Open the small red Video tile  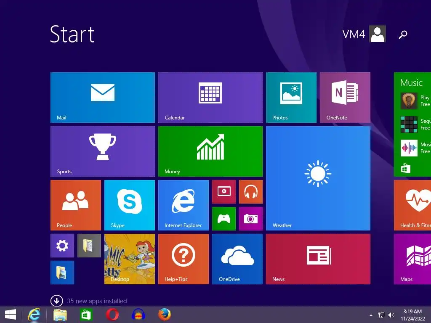[x=224, y=192]
